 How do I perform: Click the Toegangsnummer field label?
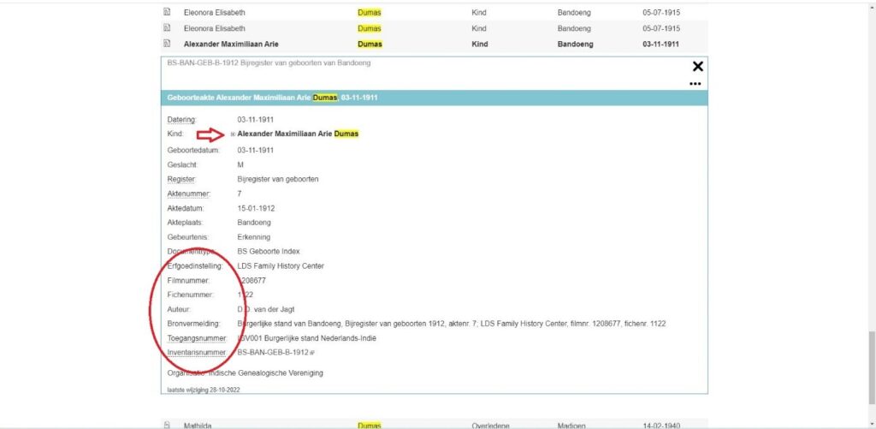(194, 337)
